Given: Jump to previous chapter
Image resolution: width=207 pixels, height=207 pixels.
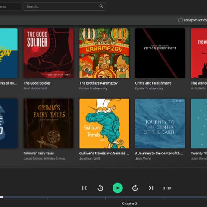Looking at the screenshot, I should click(x=85, y=188).
